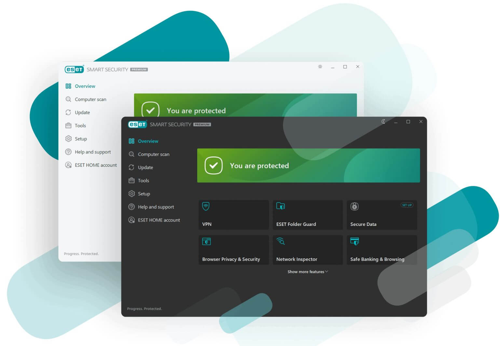Image resolution: width=504 pixels, height=346 pixels.
Task: Open ESET HOME account in dark window
Action: [158, 220]
